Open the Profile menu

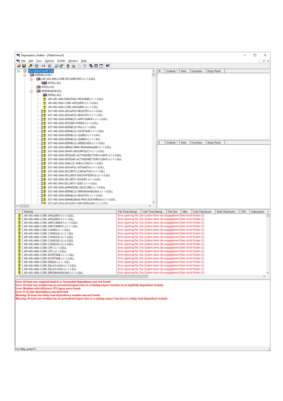click(61, 61)
